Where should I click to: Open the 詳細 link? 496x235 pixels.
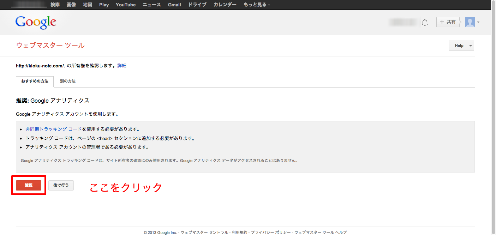pos(122,66)
